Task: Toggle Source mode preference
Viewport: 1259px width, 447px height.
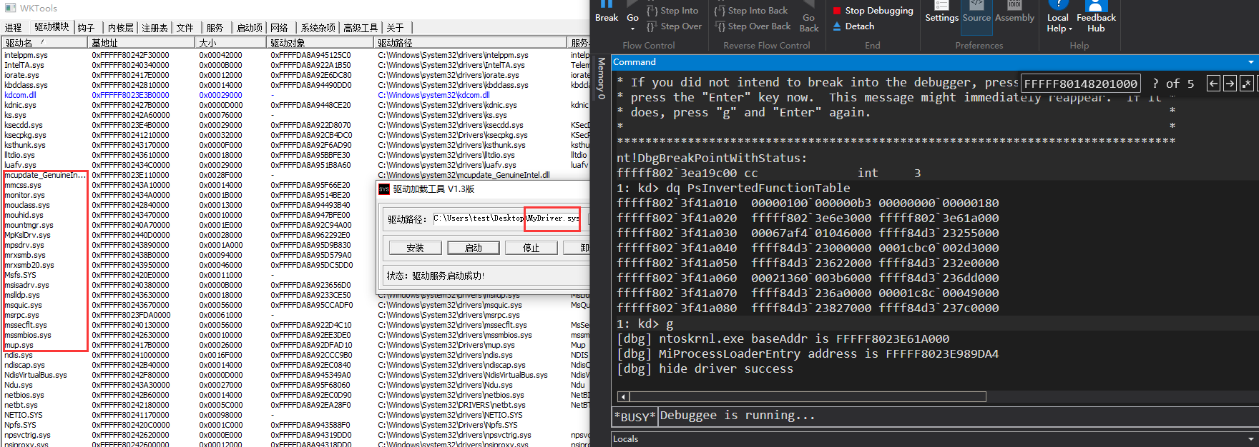Action: tap(976, 13)
